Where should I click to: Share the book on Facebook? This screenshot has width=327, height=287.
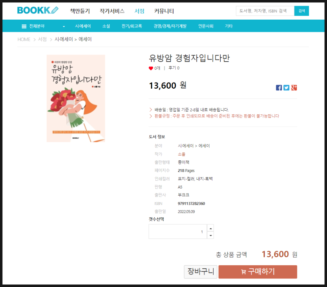(x=279, y=88)
